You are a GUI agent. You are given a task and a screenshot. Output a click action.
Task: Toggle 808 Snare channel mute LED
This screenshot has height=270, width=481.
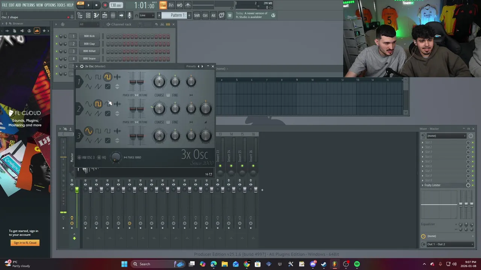[x=56, y=59]
